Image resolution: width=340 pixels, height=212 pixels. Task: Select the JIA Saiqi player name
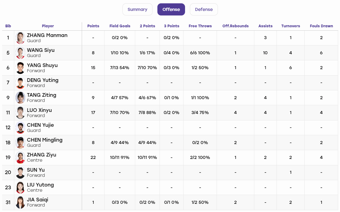coord(37,200)
